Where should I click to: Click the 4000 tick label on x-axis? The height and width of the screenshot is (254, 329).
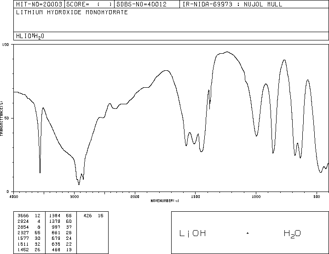14,196
